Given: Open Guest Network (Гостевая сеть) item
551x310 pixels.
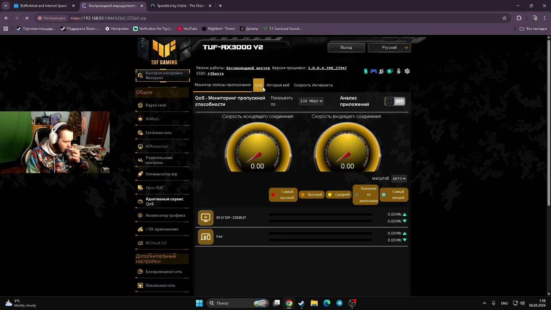Looking at the screenshot, I should [x=162, y=133].
